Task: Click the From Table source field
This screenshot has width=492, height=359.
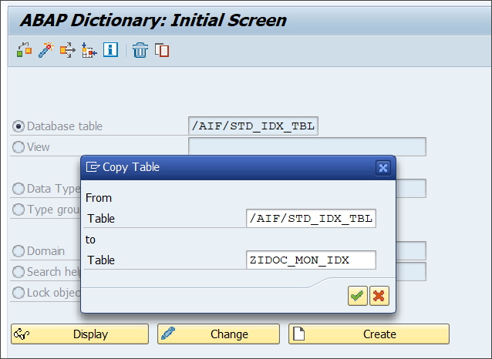Action: 311,218
